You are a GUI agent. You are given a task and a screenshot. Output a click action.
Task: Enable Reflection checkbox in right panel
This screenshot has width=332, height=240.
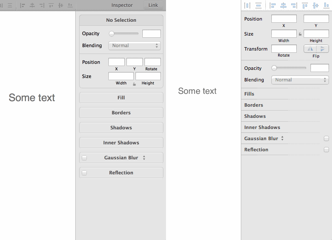326,150
